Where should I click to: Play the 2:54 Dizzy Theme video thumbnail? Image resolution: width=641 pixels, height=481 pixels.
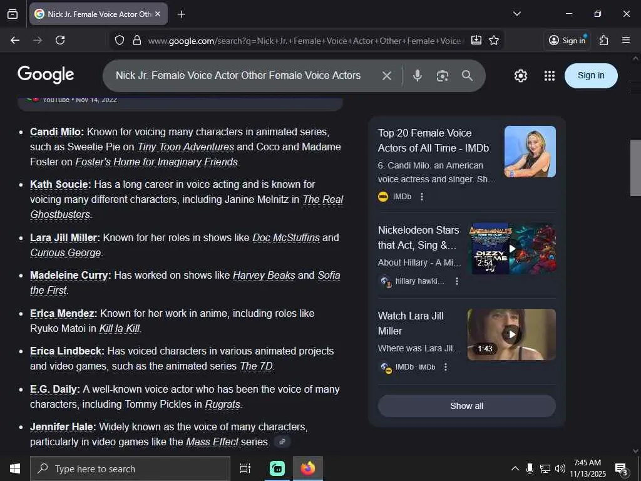click(511, 248)
